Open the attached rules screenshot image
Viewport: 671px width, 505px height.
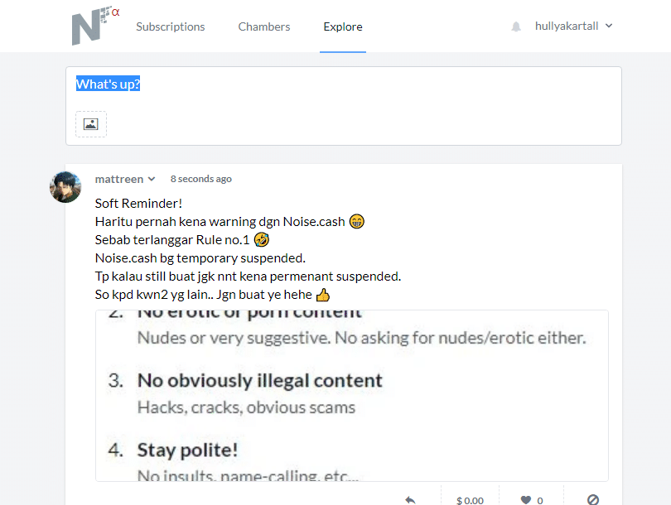352,396
